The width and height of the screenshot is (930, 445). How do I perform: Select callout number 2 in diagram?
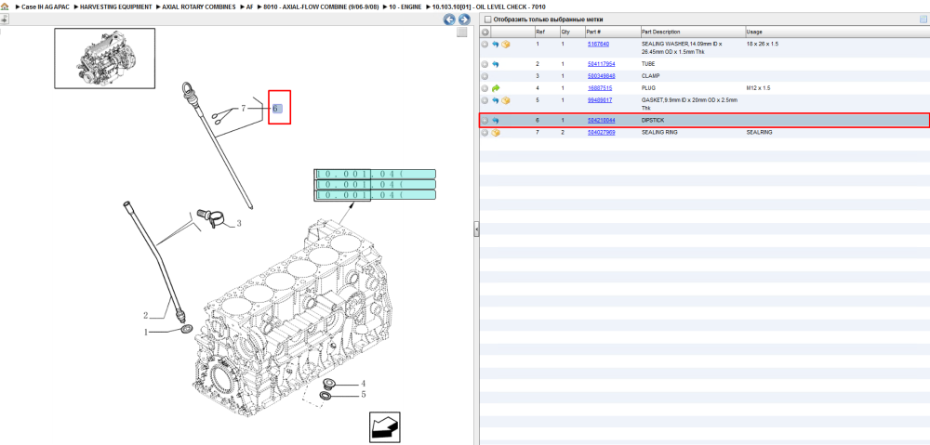click(x=145, y=315)
